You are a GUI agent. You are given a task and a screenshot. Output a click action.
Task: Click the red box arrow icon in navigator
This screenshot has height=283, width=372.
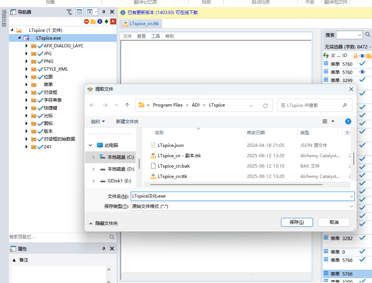[x=113, y=22]
